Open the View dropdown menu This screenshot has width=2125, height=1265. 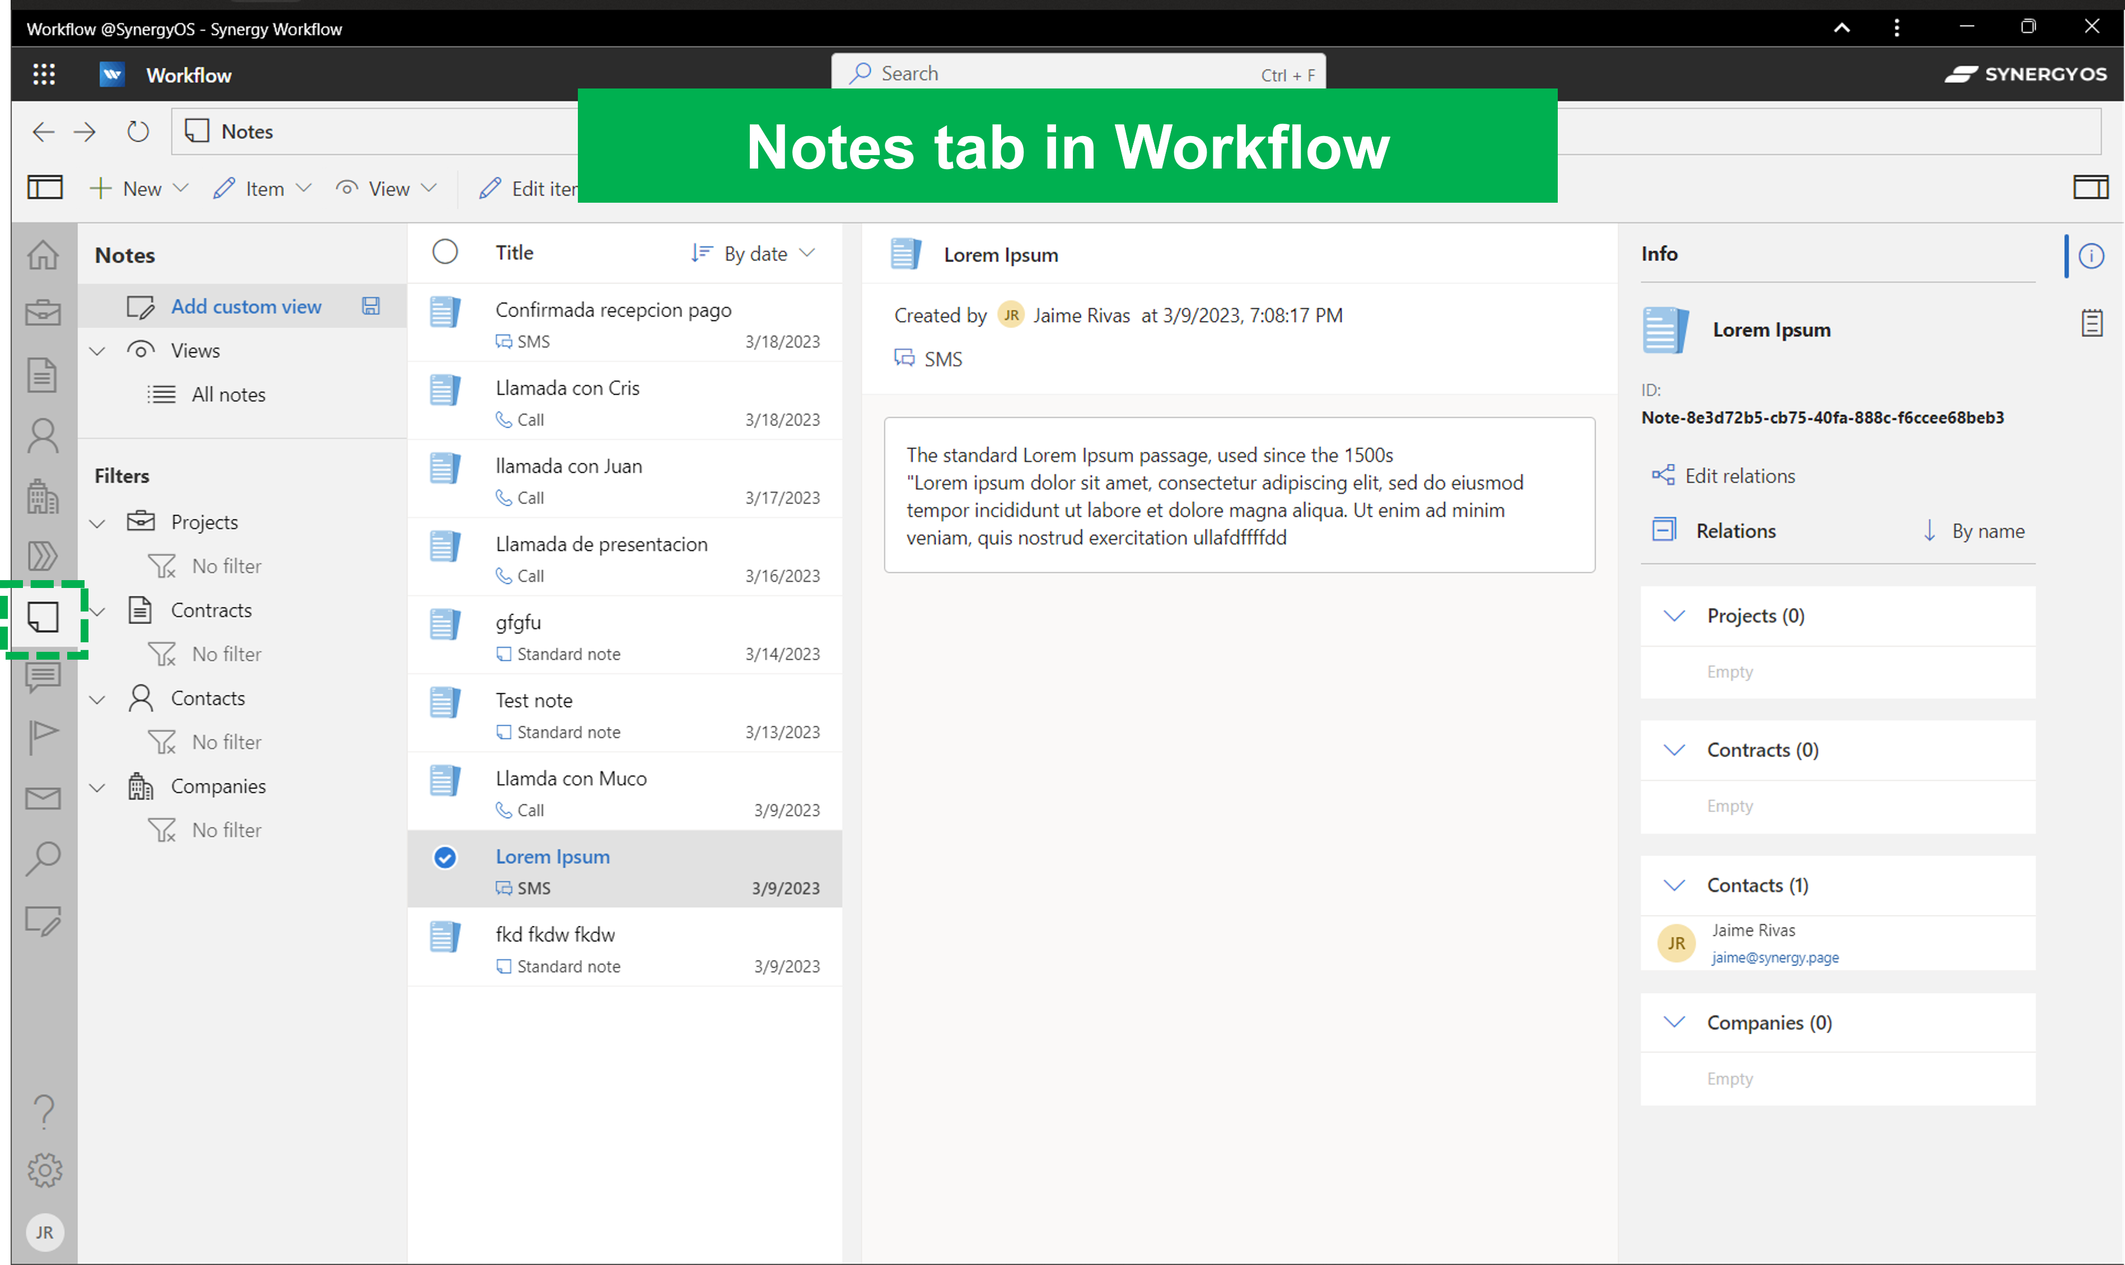click(386, 188)
